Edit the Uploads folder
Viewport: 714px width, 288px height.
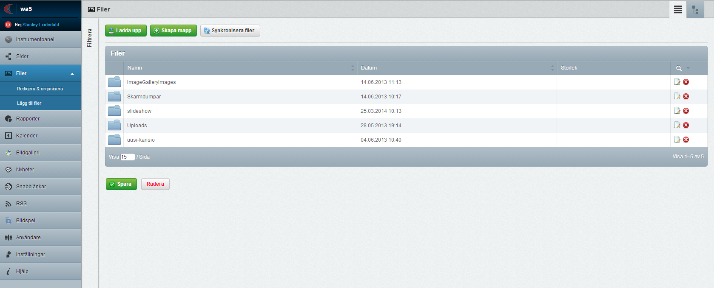click(x=677, y=125)
